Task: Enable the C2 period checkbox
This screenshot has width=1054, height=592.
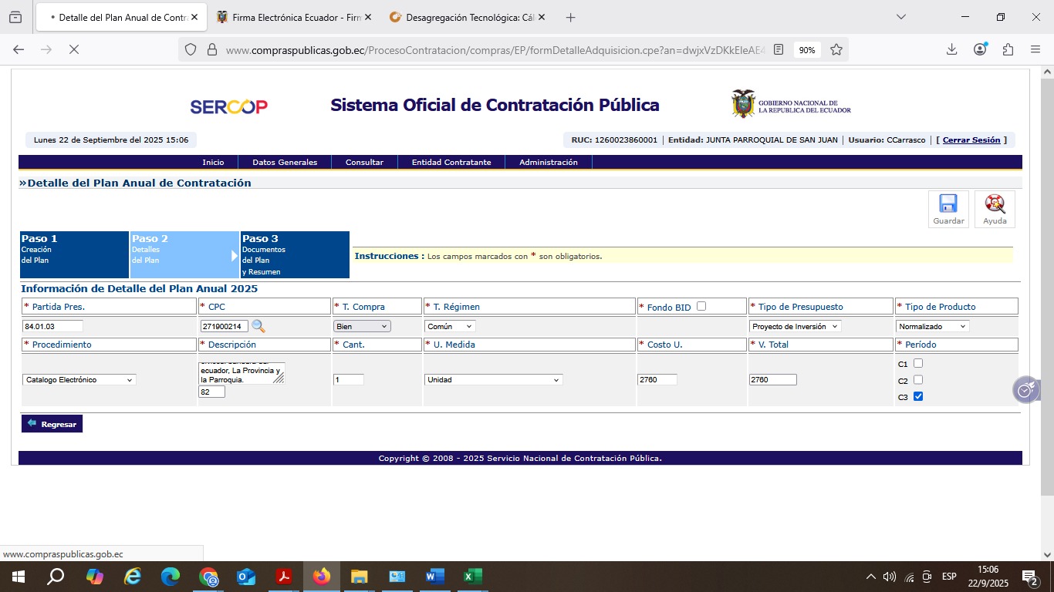Action: [x=918, y=380]
